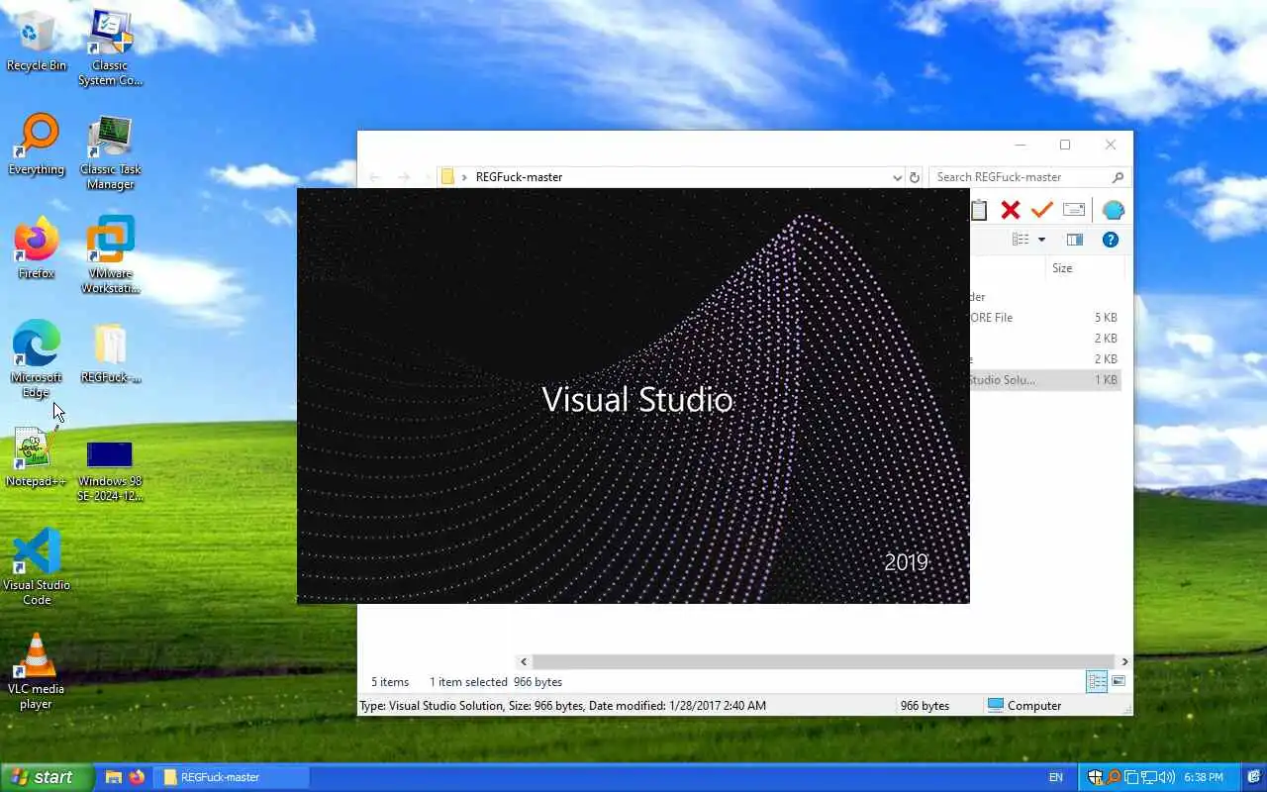Toggle the preview pane button
The width and height of the screenshot is (1267, 792).
pyautogui.click(x=1075, y=240)
